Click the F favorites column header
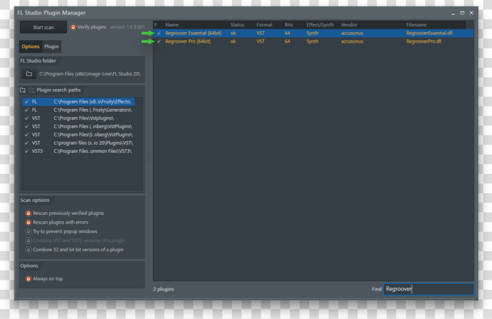Viewport: 492px width, 319px height. tap(156, 25)
